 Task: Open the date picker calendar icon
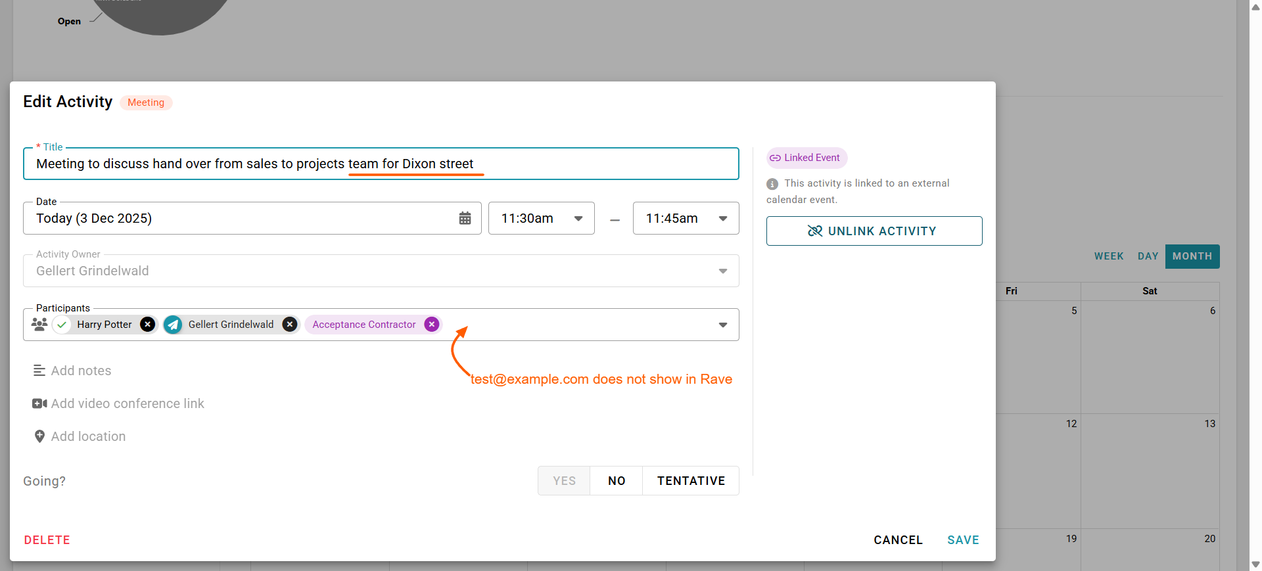(x=465, y=218)
